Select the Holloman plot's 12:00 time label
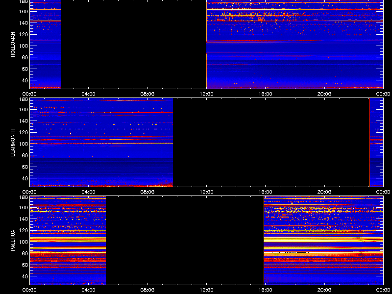The height and width of the screenshot is (294, 392). coord(206,94)
